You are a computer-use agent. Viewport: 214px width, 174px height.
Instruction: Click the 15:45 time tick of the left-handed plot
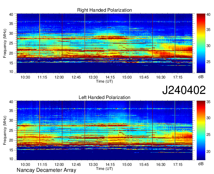coord(144,164)
